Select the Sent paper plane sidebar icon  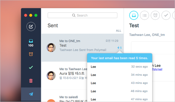[31, 94]
